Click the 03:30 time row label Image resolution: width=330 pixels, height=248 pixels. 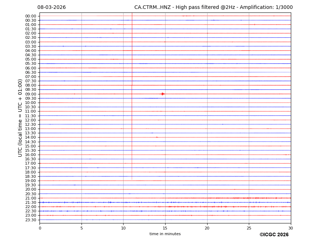(x=31, y=46)
